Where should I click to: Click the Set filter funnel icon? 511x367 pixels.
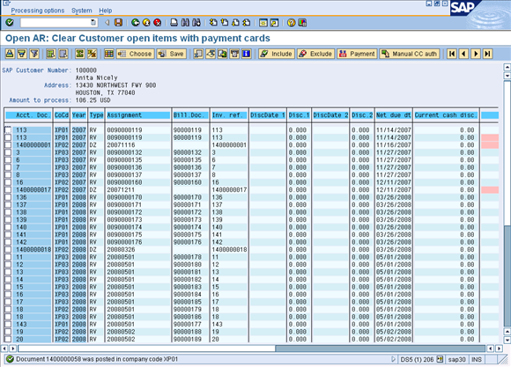(x=34, y=54)
